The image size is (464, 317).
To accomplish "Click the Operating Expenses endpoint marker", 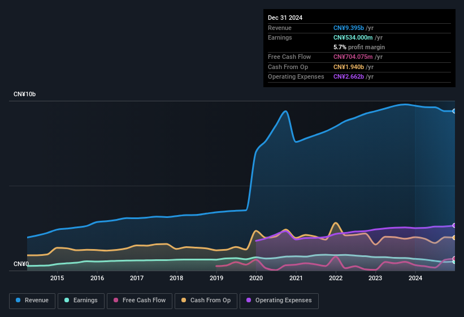I will [454, 225].
